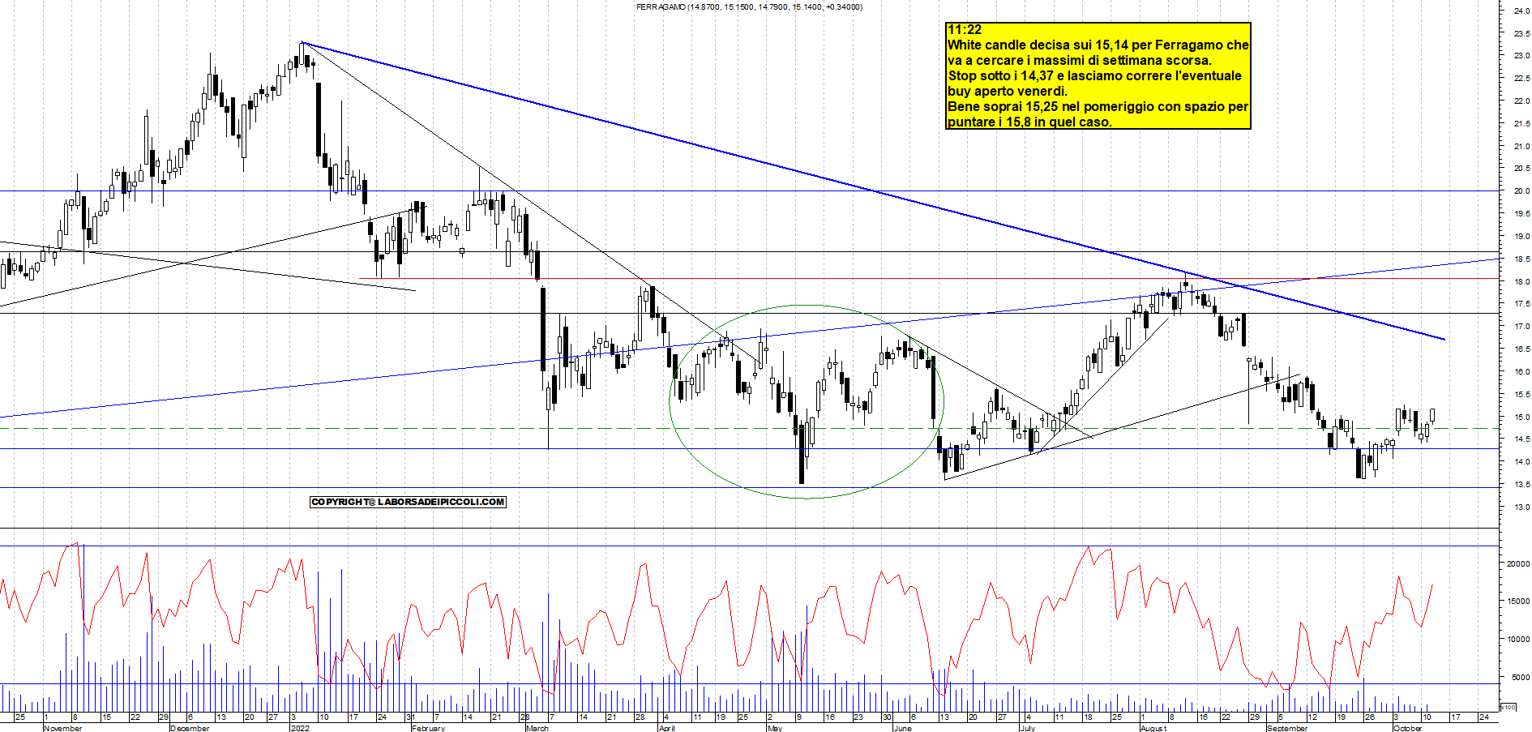The height and width of the screenshot is (732, 1532).
Task: Click the 20.0 price axis label
Action: pos(1521,191)
